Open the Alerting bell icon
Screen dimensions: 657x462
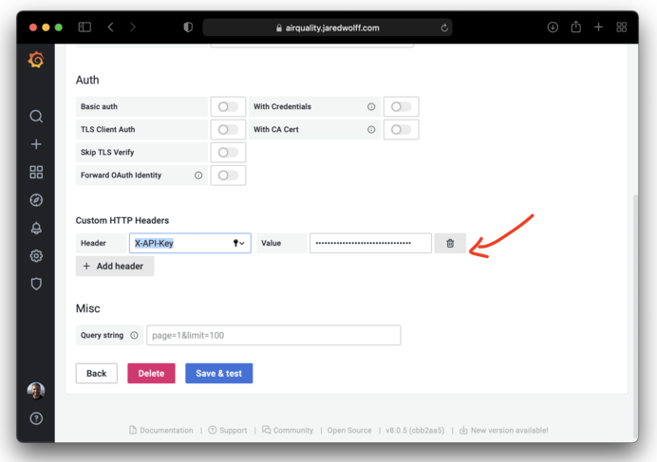pyautogui.click(x=36, y=228)
